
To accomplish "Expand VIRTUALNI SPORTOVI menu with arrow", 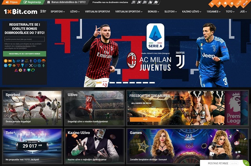I will [129, 11].
